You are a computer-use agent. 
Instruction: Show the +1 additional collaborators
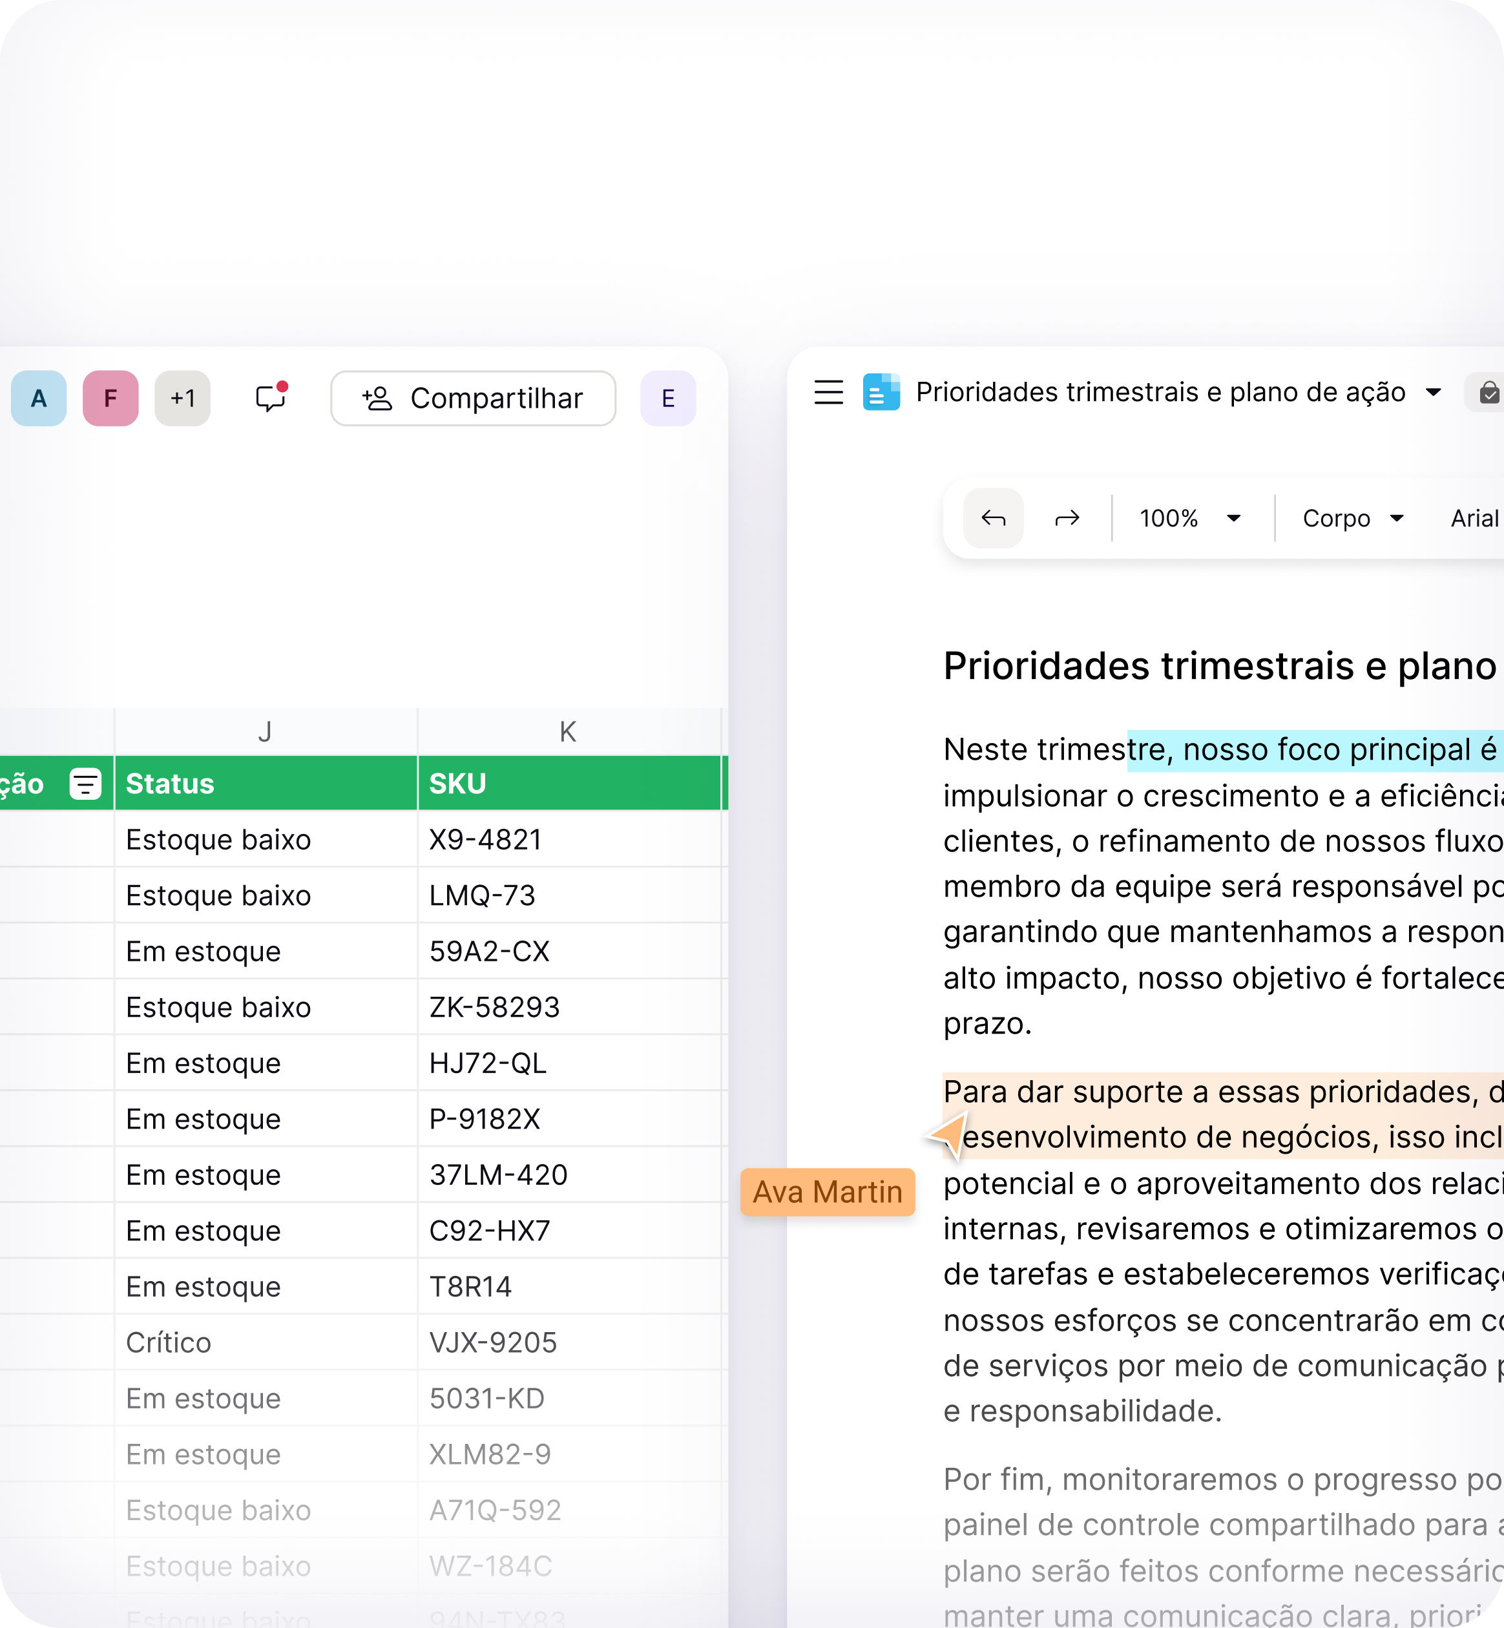click(x=182, y=398)
